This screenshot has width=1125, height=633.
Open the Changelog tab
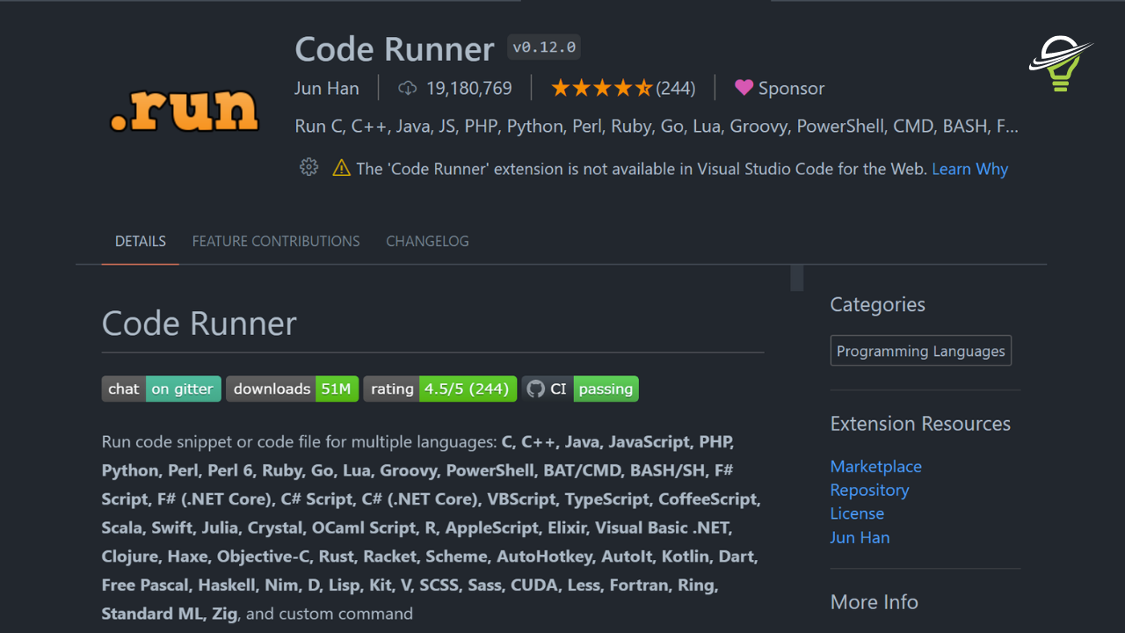click(x=427, y=241)
